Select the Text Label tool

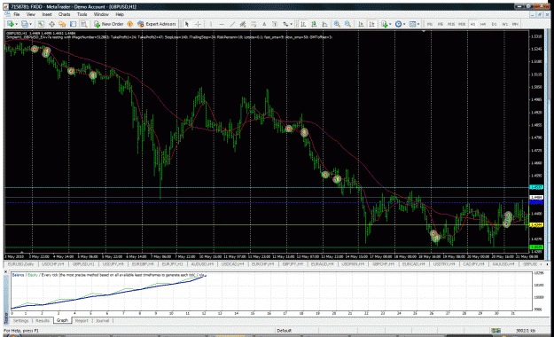click(x=275, y=24)
